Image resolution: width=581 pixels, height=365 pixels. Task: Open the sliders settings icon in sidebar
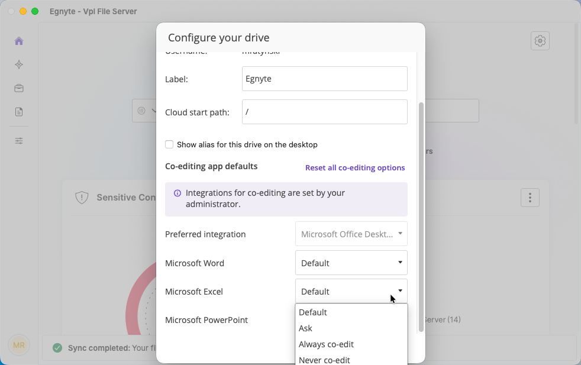pos(19,141)
